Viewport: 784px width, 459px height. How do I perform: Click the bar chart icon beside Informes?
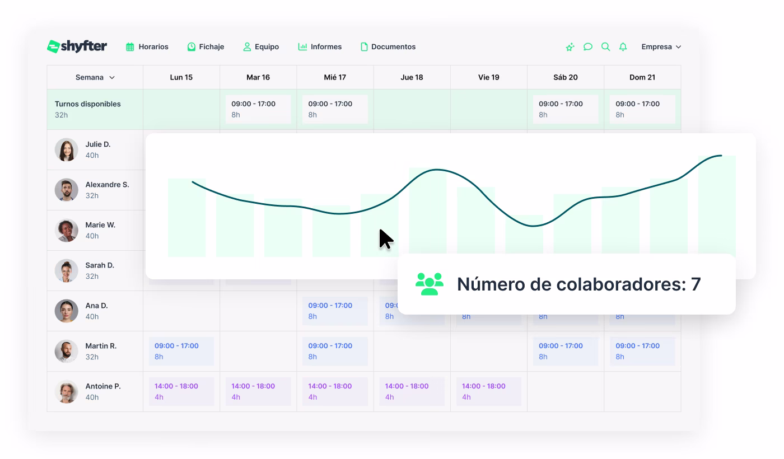click(302, 46)
